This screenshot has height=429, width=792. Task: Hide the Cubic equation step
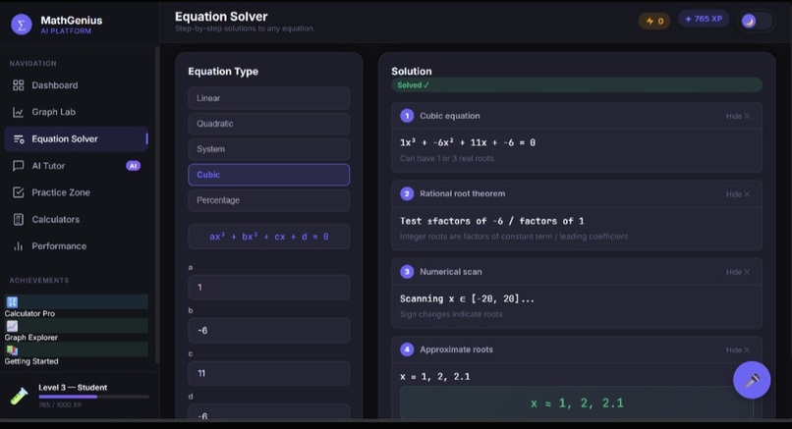[x=737, y=116]
